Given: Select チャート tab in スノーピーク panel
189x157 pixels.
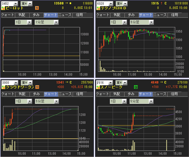Looking at the screenshot, I should (145, 94).
